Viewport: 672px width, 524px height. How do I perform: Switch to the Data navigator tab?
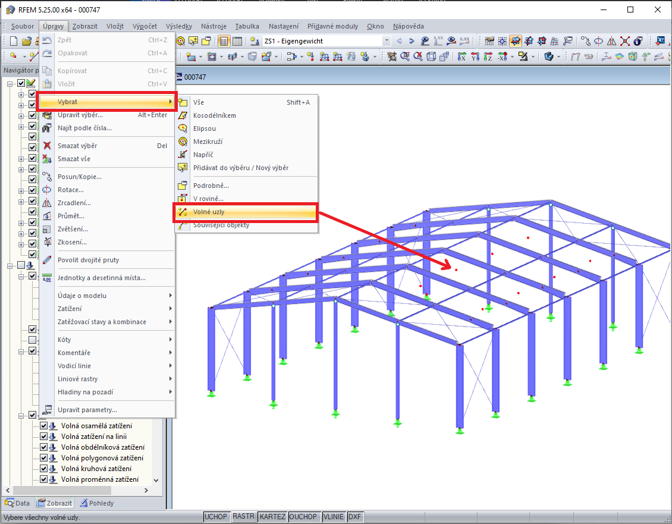(x=18, y=503)
